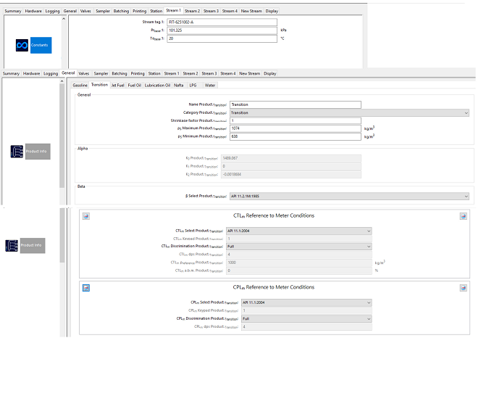Click the disabled CTLm dps Product field

(299, 255)
